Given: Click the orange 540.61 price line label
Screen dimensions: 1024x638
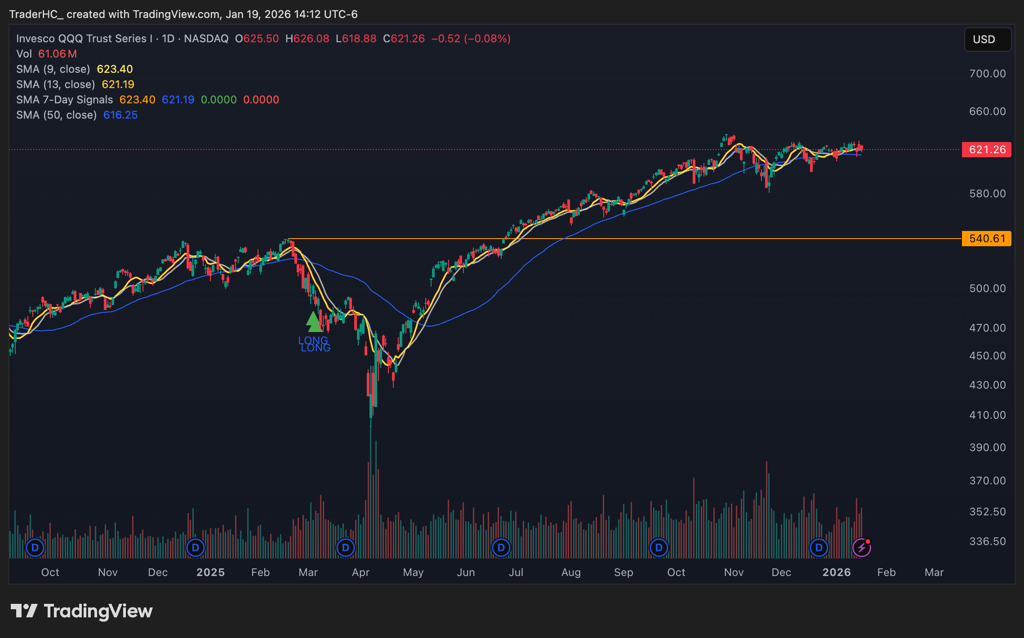Looking at the screenshot, I should click(x=986, y=239).
